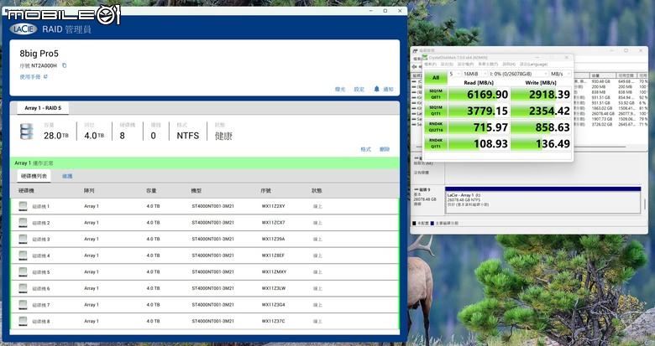Run the RND4K Q1T1 test button

436,143
